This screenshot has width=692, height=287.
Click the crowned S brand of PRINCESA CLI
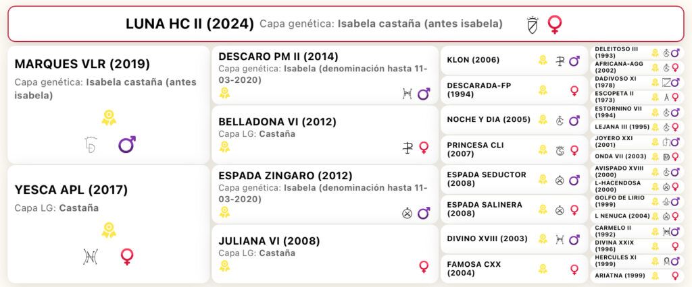[x=560, y=150]
